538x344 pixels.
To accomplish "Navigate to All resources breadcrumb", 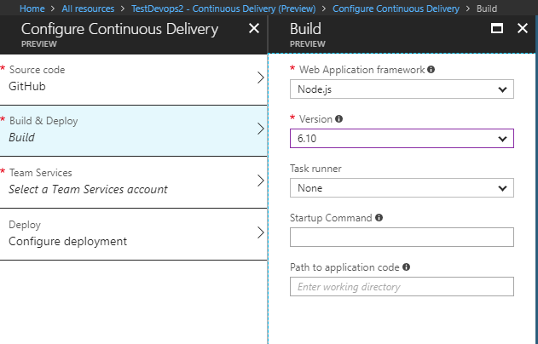I will pos(88,9).
